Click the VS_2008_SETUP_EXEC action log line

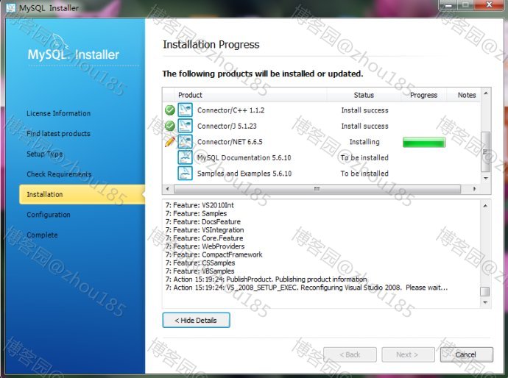pyautogui.click(x=306, y=288)
